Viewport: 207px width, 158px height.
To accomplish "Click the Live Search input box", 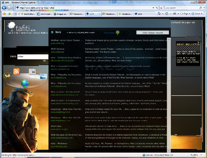I will pos(182,8).
